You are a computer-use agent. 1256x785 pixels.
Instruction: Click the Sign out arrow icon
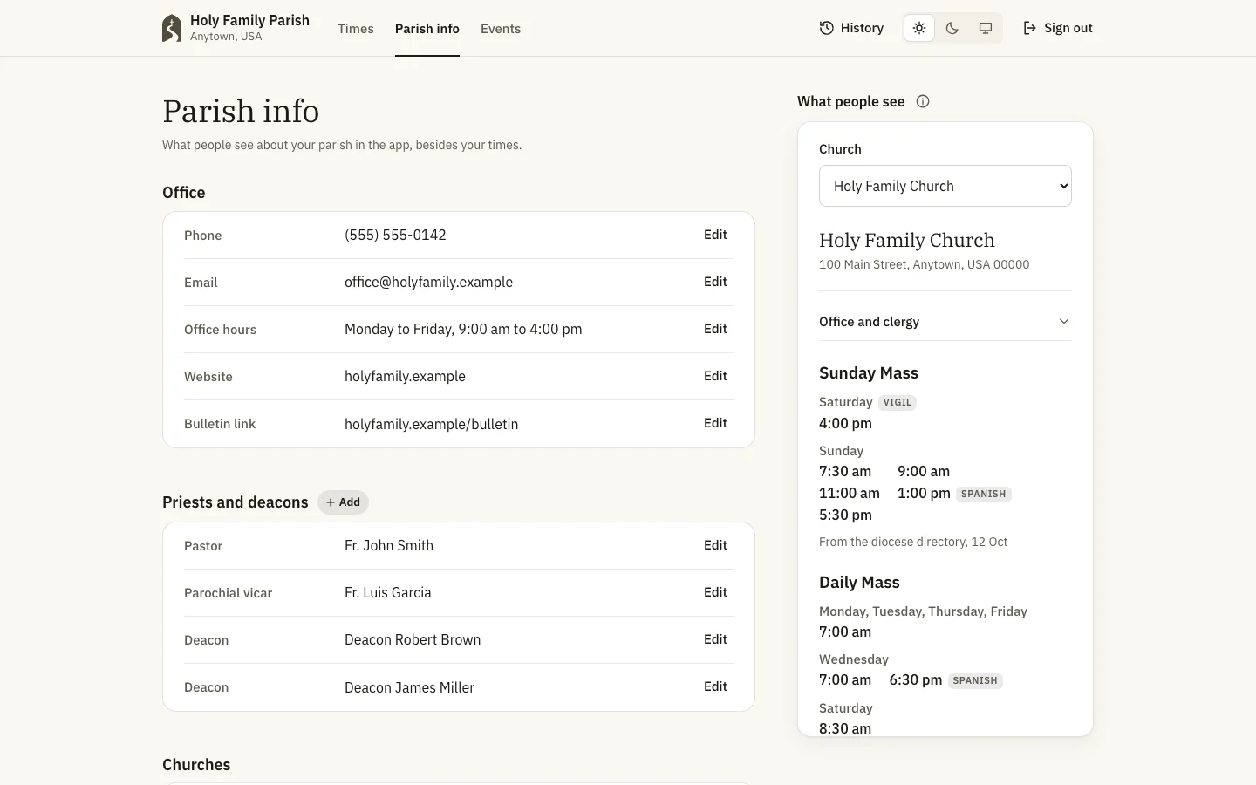pyautogui.click(x=1030, y=28)
